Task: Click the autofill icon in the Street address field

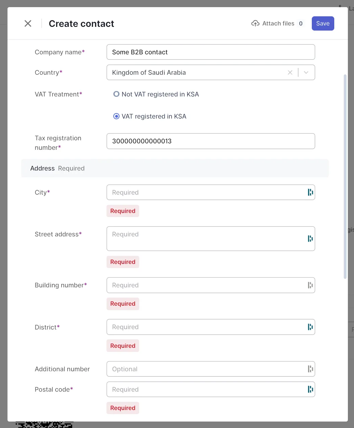Action: 310,239
